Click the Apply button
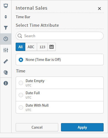Viewport: 108px width, 138px height. pyautogui.click(x=82, y=127)
